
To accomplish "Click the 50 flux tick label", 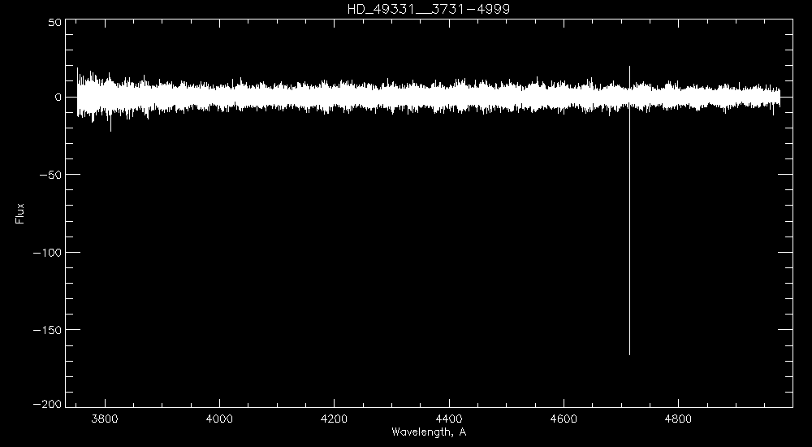I will pos(55,22).
